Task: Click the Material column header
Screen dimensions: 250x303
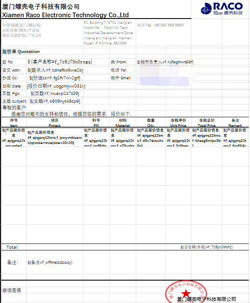Action: (123, 122)
